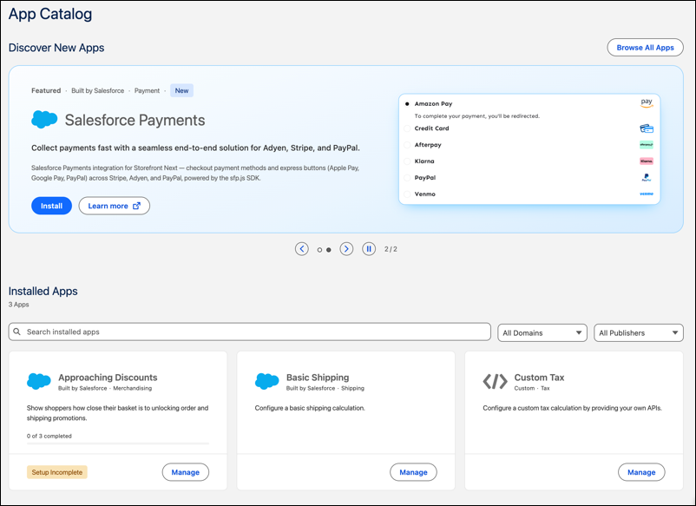Select the Amazon Pay radio option

pyautogui.click(x=407, y=104)
